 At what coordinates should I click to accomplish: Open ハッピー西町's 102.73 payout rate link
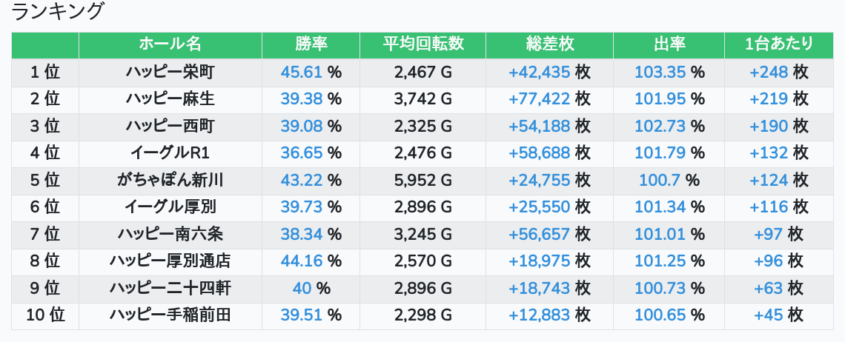660,126
